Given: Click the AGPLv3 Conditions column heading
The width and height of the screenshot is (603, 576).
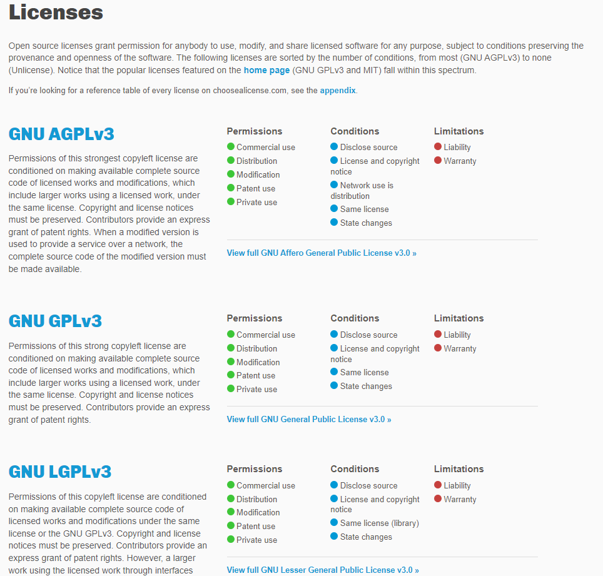Looking at the screenshot, I should (355, 131).
